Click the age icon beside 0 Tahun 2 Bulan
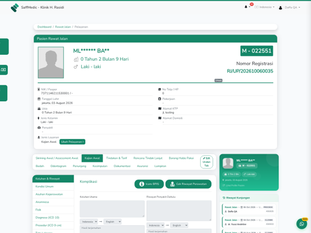The width and height of the screenshot is (311, 233). tap(76, 59)
